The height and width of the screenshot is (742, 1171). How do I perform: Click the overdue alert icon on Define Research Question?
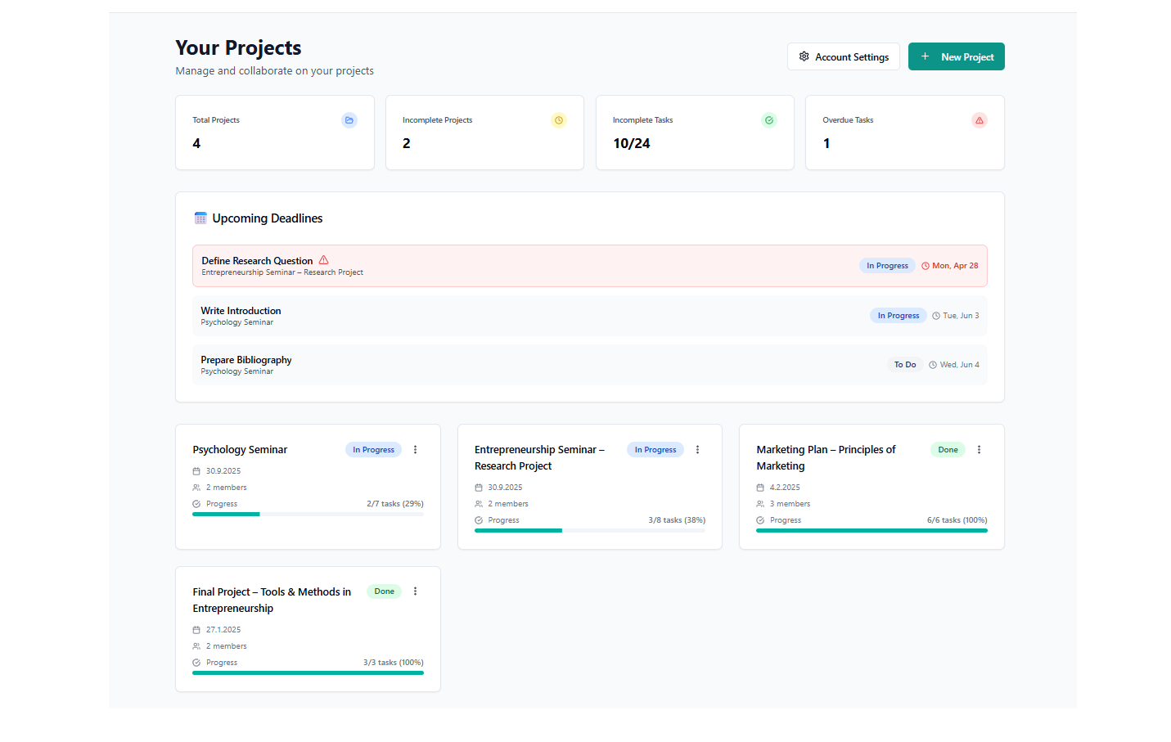pyautogui.click(x=323, y=259)
